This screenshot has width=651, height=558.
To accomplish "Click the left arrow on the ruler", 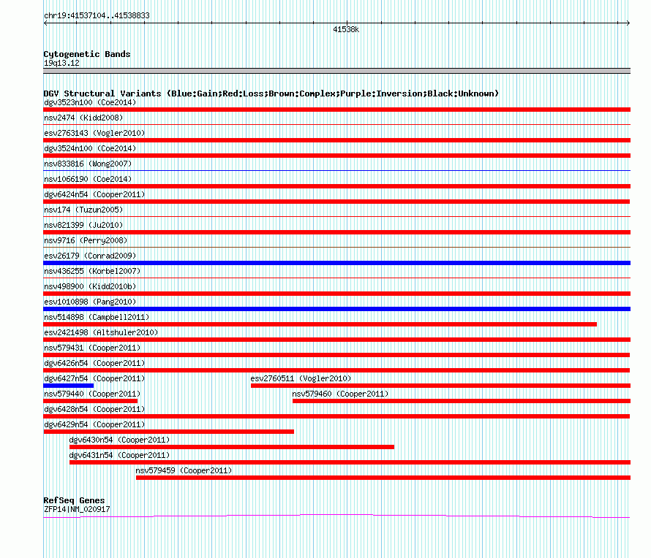I will [x=45, y=23].
